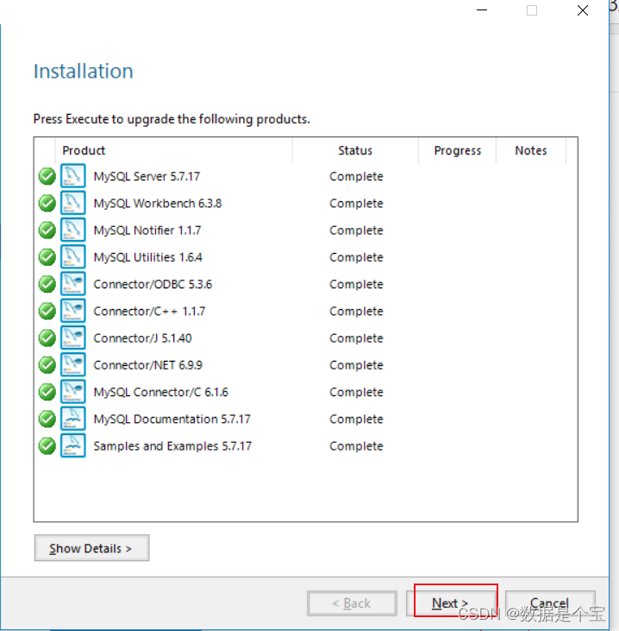The height and width of the screenshot is (631, 619).
Task: Click the Product column header
Action: (x=173, y=150)
